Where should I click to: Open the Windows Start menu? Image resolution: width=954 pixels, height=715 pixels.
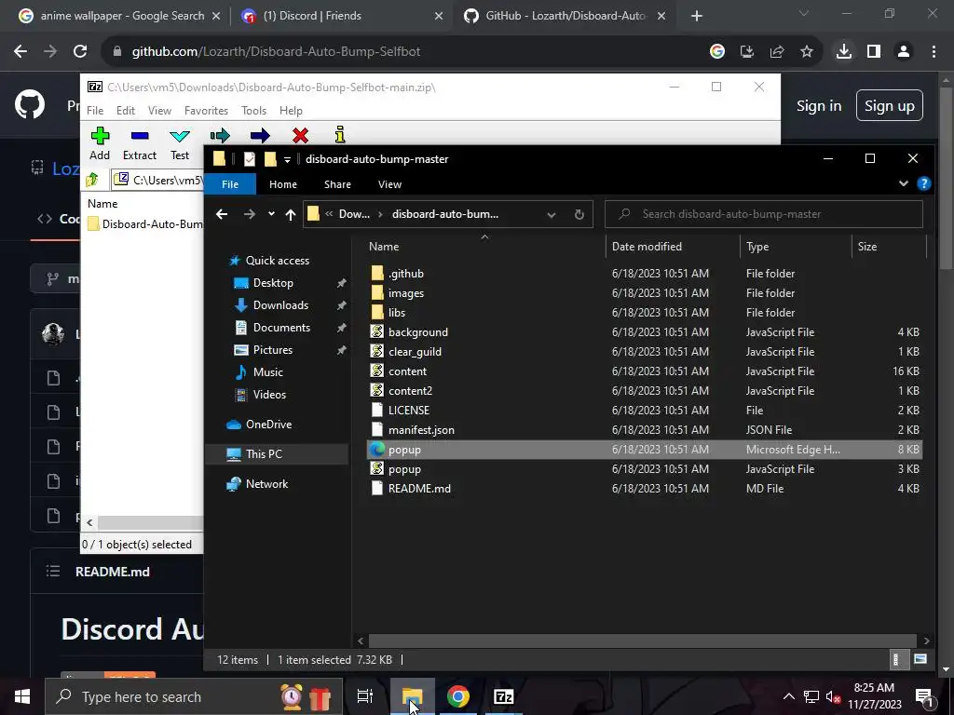point(22,696)
